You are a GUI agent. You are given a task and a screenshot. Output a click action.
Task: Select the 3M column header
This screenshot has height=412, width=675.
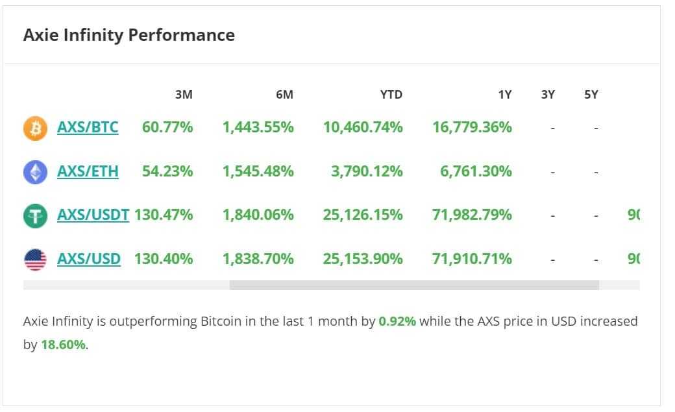(x=184, y=95)
